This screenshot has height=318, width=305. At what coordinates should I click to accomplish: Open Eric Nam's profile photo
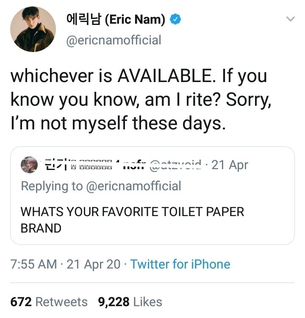pos(33,29)
